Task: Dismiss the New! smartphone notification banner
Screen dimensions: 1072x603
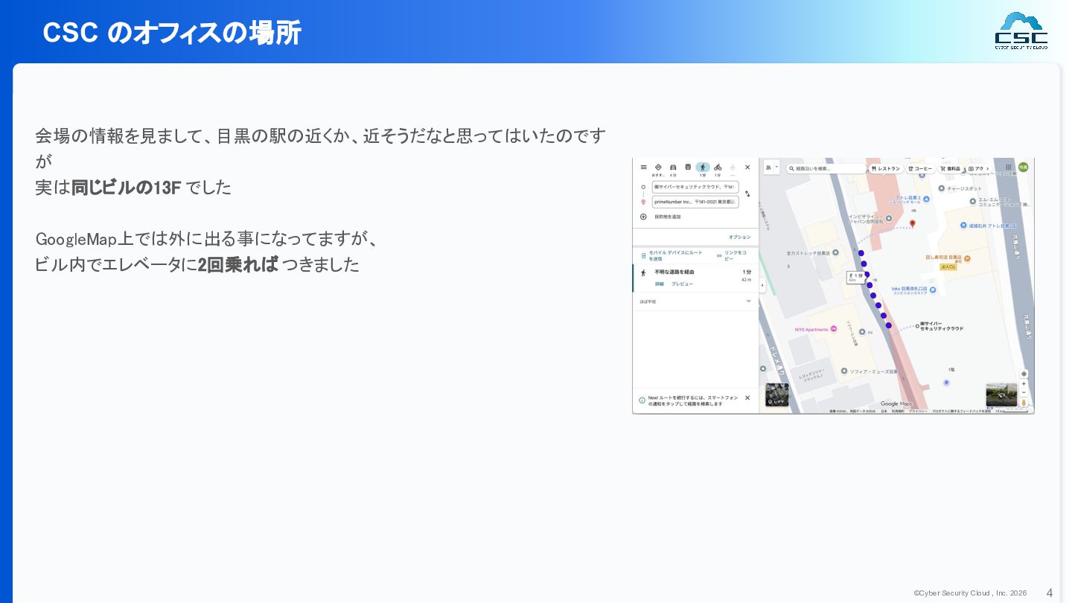Action: pos(747,398)
